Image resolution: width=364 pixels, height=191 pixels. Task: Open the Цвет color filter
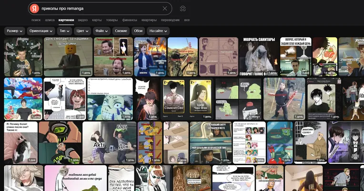[82, 31]
